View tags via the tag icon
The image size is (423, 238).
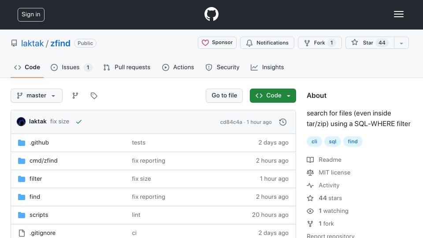tap(94, 96)
